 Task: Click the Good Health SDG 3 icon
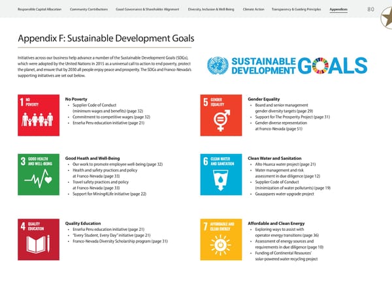click(x=39, y=174)
